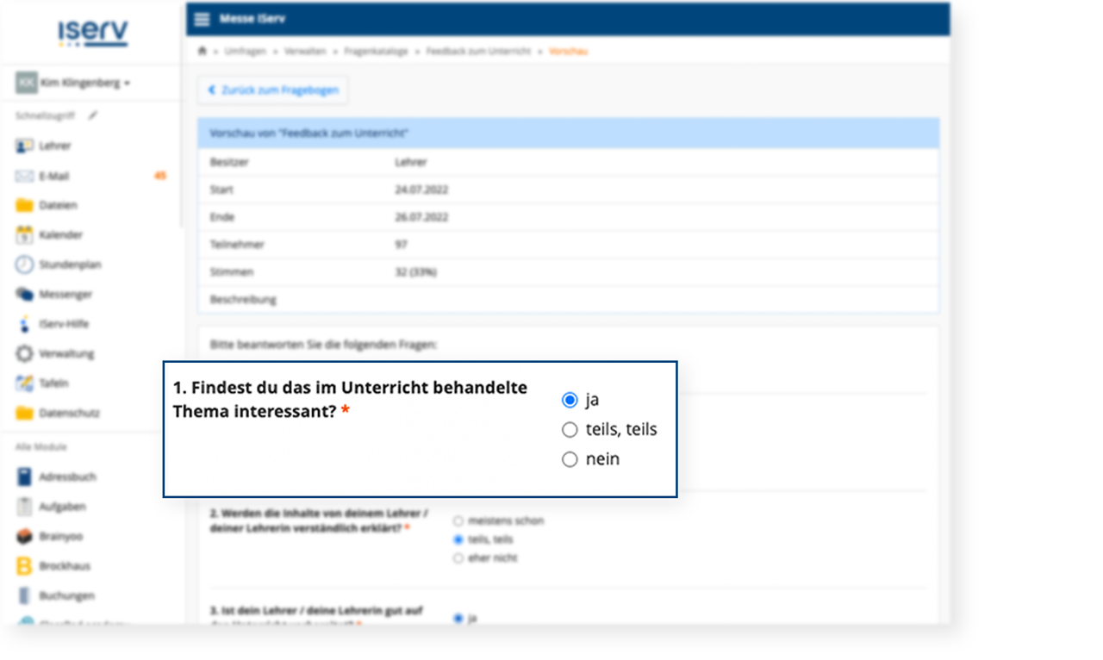This screenshot has width=1103, height=660.
Task: Select the 'ja' radio option
Action: [x=570, y=400]
